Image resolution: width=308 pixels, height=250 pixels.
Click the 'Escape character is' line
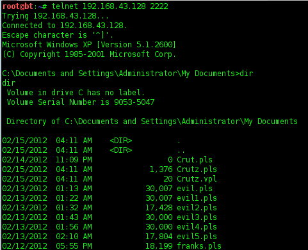[x=58, y=35]
